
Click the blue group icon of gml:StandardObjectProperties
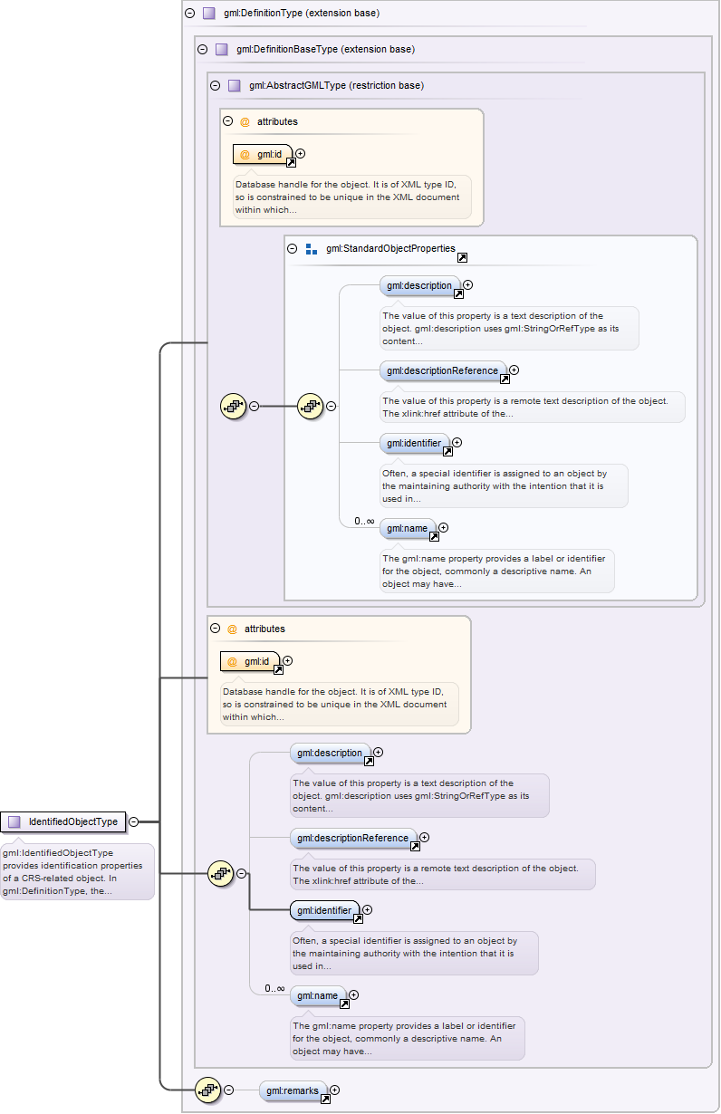click(x=311, y=248)
